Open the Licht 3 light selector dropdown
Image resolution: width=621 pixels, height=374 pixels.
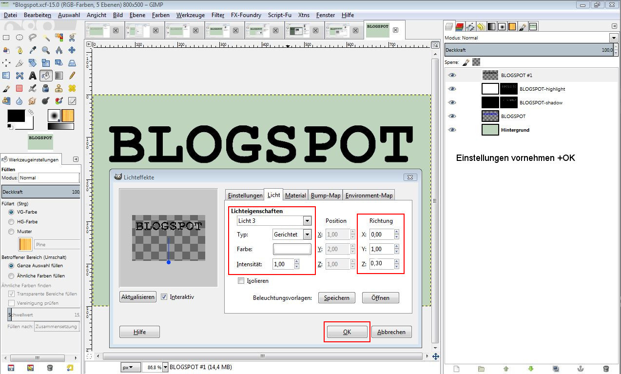coord(274,221)
